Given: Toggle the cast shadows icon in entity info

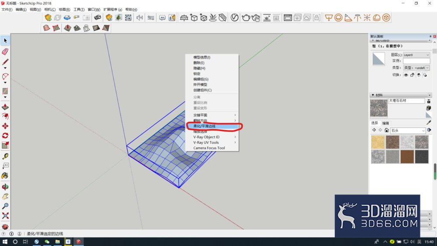Looking at the screenshot, I should point(419,75).
